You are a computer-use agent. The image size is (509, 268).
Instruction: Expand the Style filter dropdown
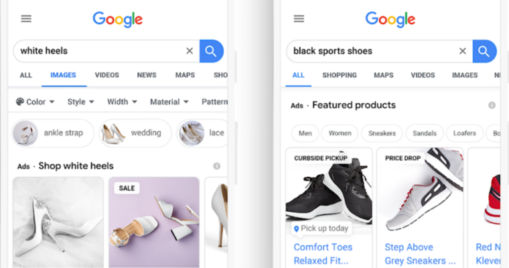80,102
